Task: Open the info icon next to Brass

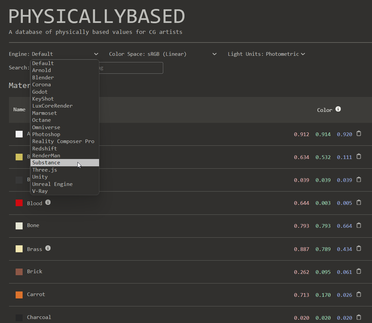Action: 48,248
